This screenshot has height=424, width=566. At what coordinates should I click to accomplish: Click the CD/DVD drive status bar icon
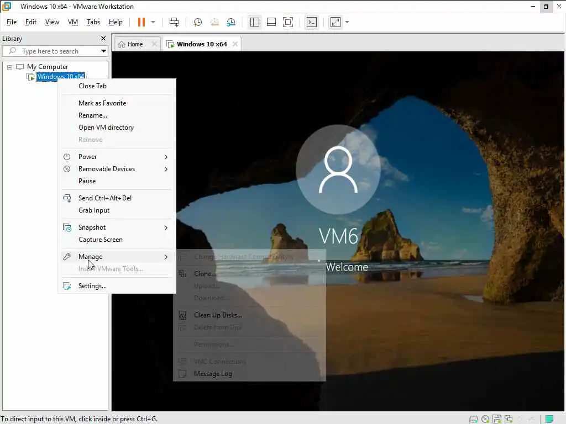pos(485,419)
